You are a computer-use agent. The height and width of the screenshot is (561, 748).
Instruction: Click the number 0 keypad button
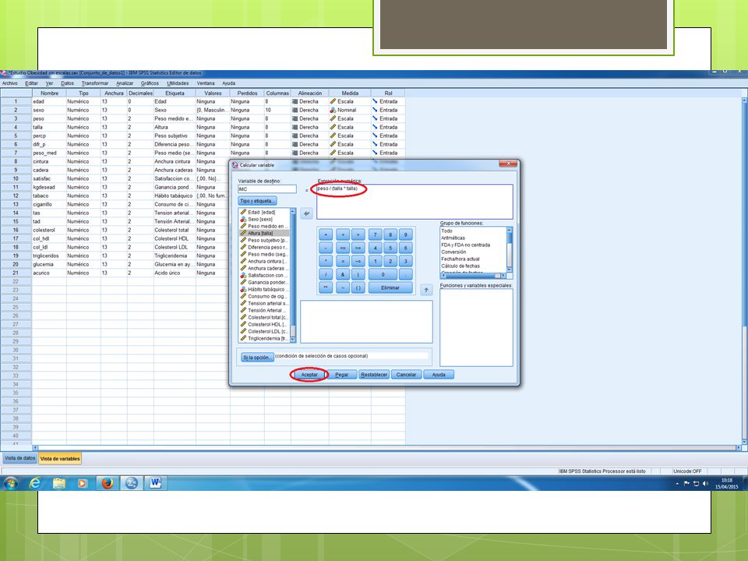pos(383,275)
